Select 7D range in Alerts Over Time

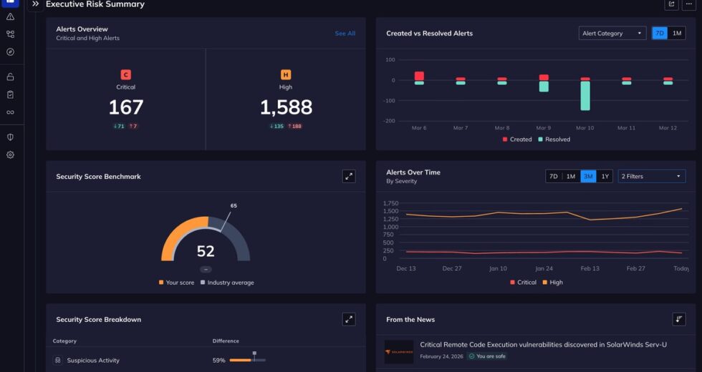(x=553, y=176)
